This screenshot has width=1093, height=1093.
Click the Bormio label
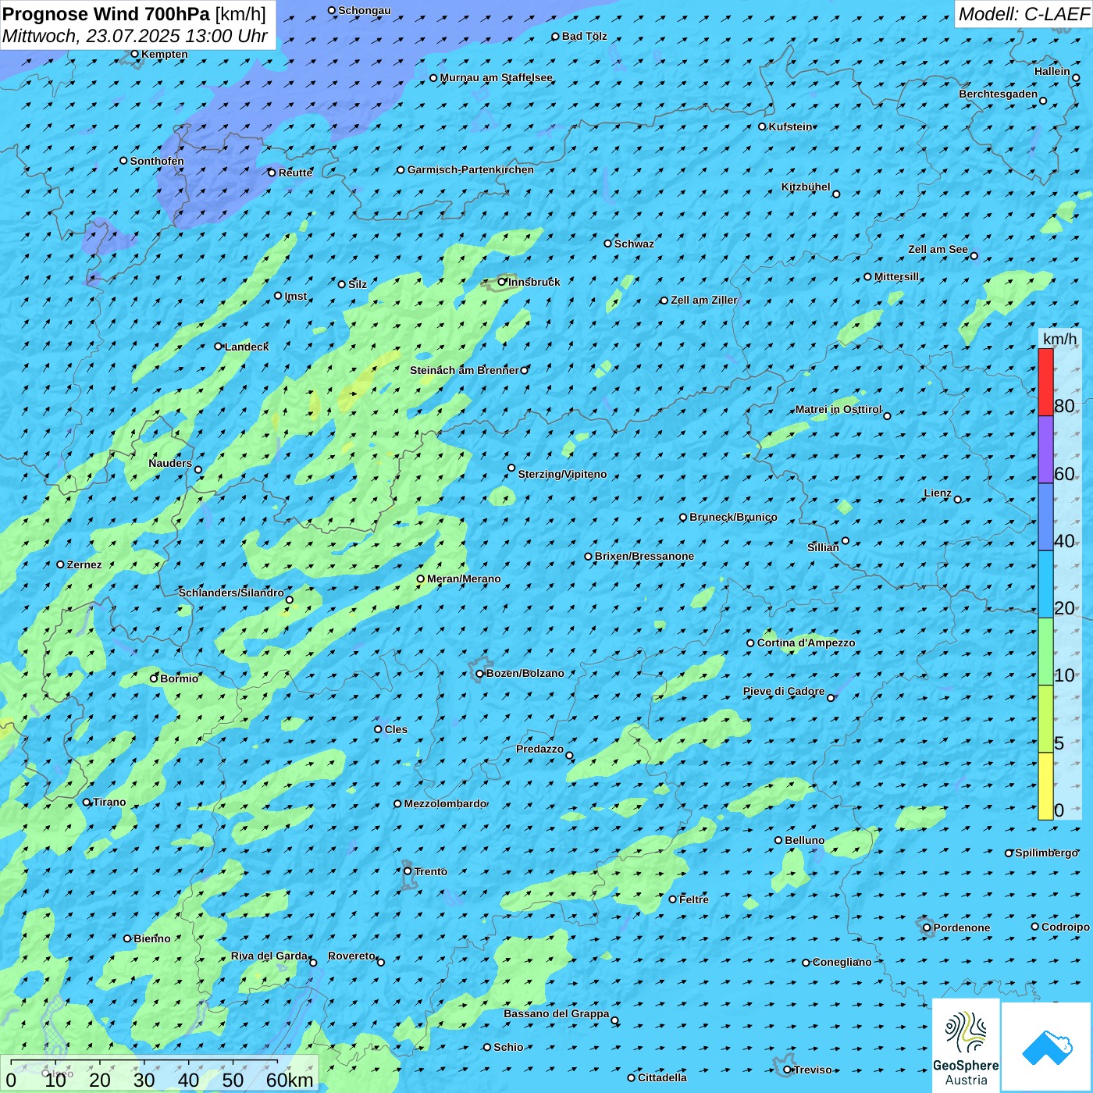(180, 678)
